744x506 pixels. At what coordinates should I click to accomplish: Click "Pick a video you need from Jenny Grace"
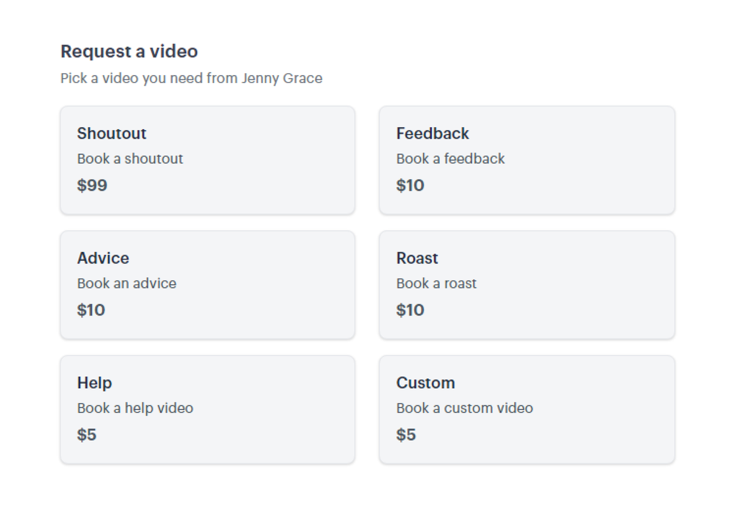[192, 79]
